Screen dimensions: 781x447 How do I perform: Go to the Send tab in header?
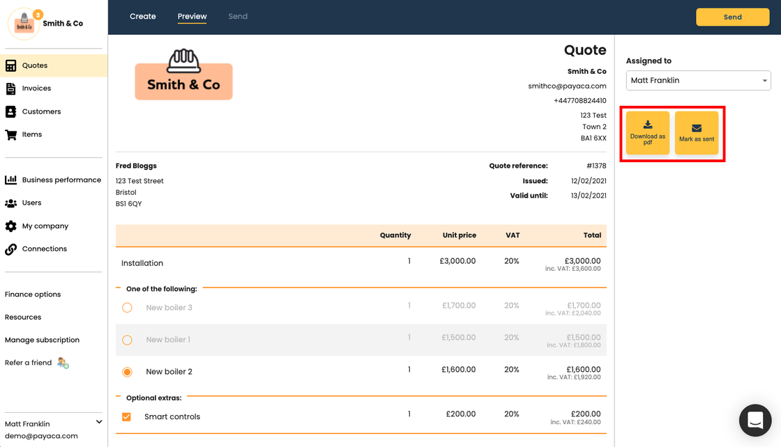238,17
